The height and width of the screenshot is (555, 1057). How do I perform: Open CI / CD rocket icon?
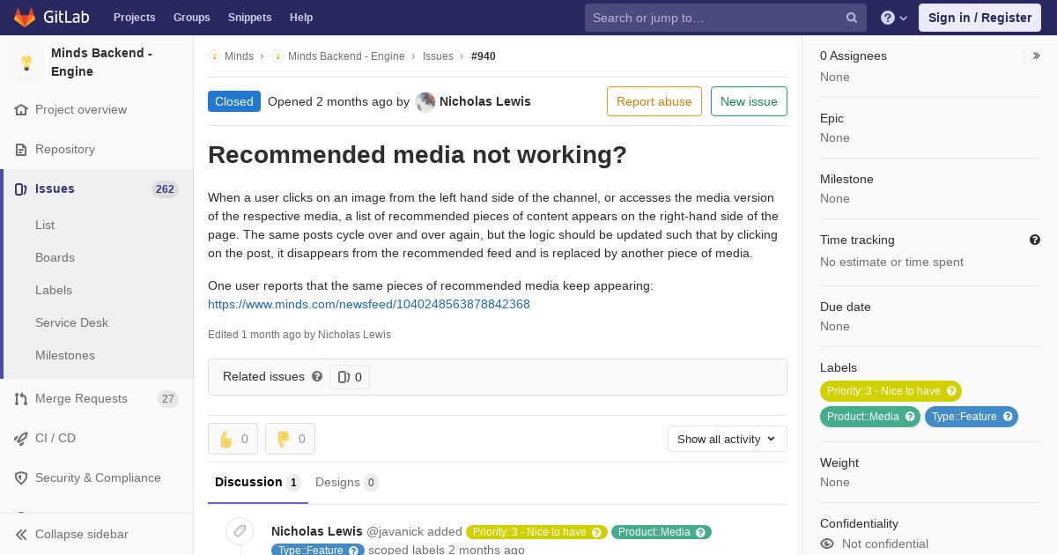[x=21, y=439]
